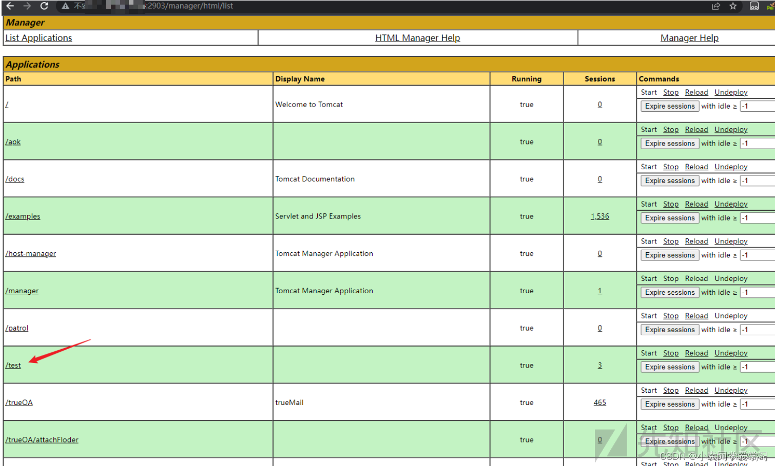Open the browser extension icon beside the star
Viewport: 775px width, 466px height.
tap(754, 6)
